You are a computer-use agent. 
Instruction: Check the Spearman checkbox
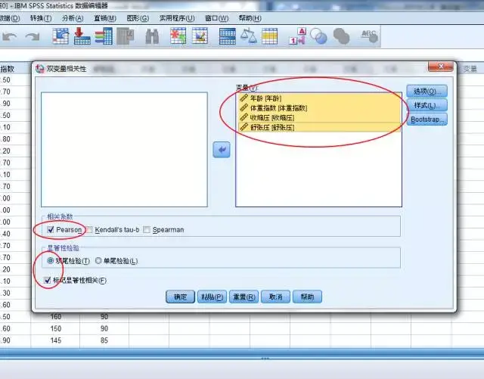147,229
